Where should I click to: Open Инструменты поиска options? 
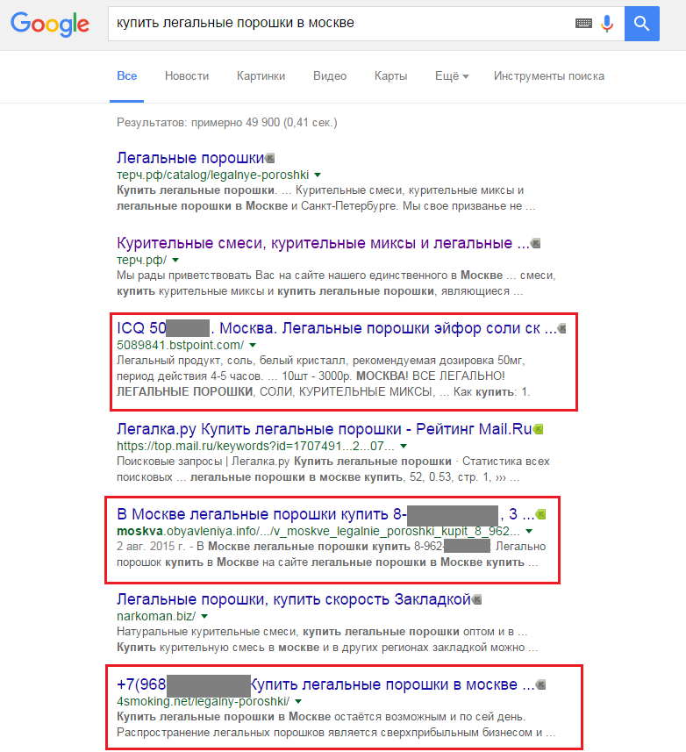(x=549, y=75)
